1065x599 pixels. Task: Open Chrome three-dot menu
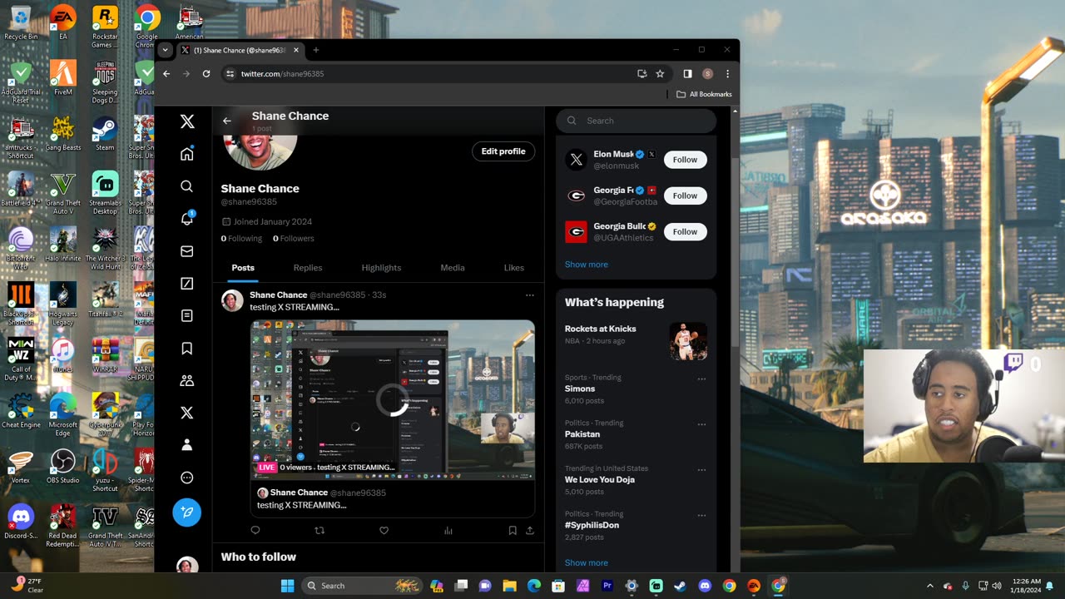pyautogui.click(x=727, y=73)
